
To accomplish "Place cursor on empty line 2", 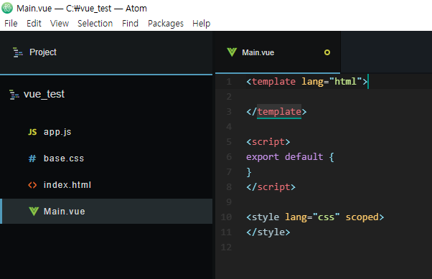I will pos(324,97).
